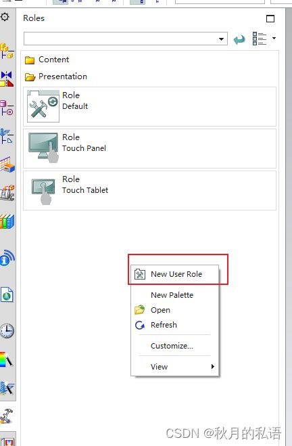
Task: Open the colored books library icon
Action: [x=7, y=221]
